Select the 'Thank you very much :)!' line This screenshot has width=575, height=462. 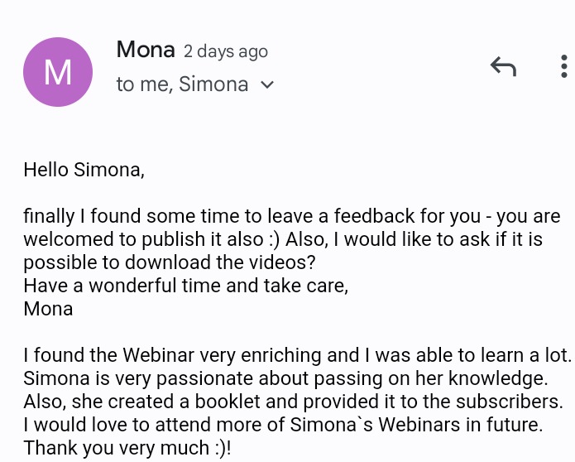coord(127,448)
